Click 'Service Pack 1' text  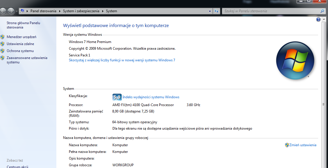80,55
